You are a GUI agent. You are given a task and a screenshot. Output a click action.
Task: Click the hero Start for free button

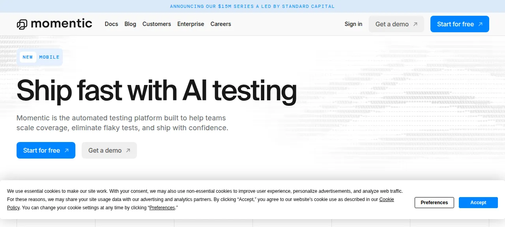[x=46, y=150]
